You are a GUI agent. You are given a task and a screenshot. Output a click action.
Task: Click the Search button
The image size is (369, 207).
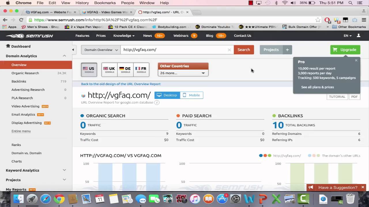244,50
